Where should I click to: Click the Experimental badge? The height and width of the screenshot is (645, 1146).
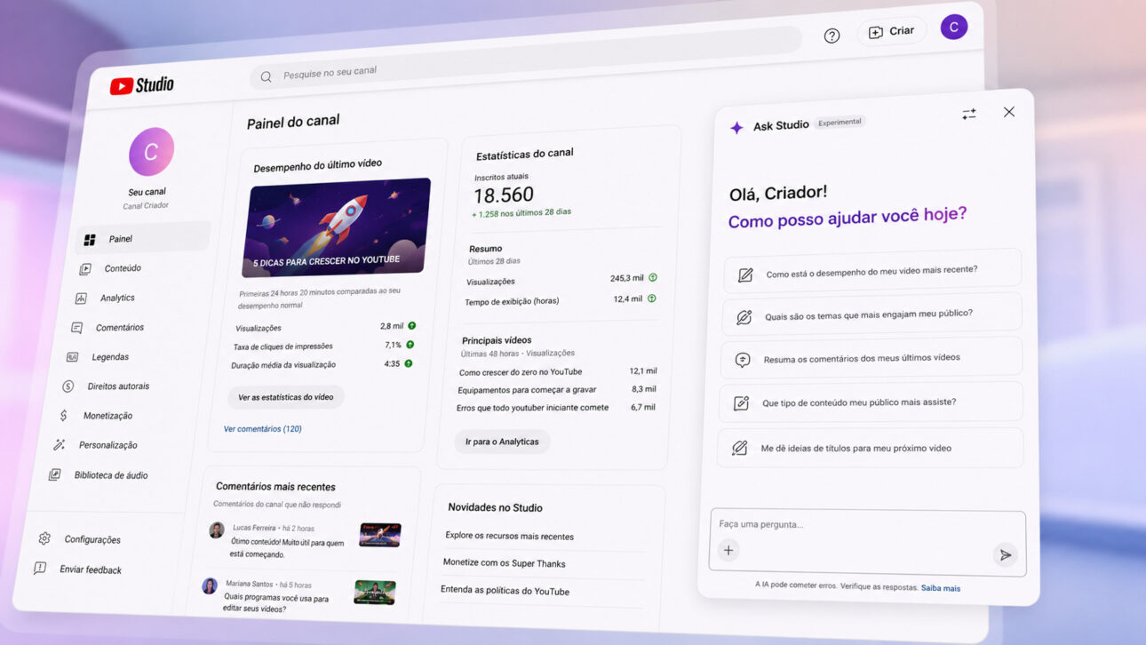(840, 122)
